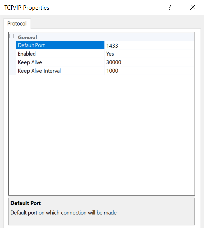The image size is (204, 228).
Task: Collapse the General category minus box
Action: [12, 36]
